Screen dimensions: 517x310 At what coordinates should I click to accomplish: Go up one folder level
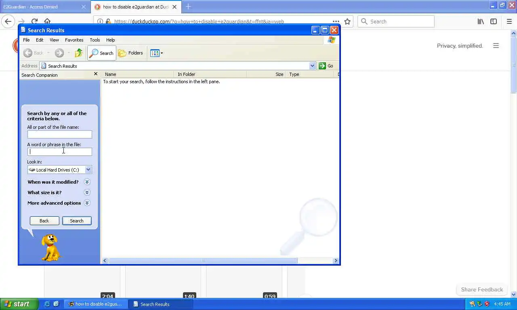pos(79,53)
